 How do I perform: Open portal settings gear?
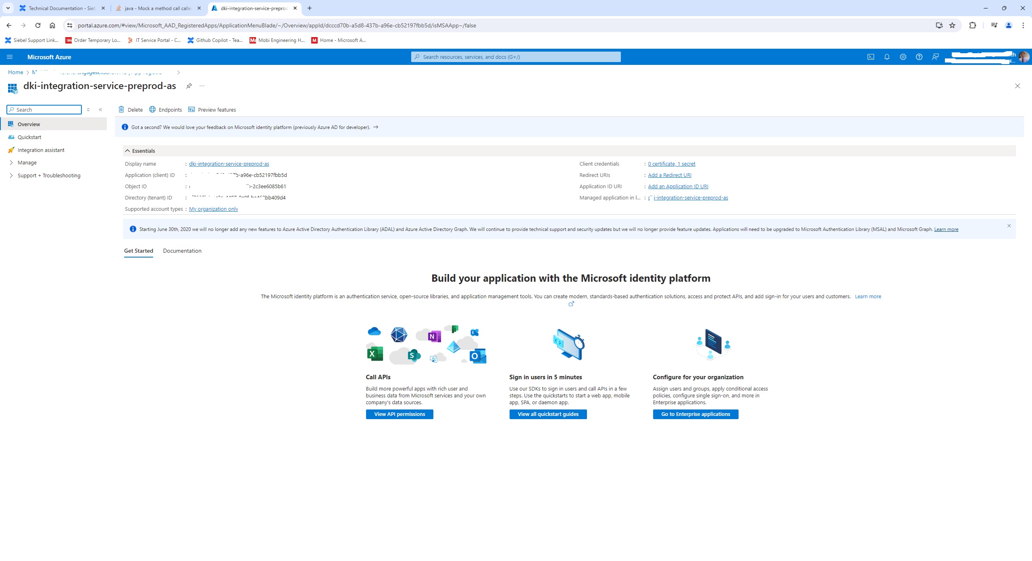[x=903, y=57]
